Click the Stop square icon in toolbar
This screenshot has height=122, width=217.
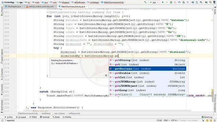[188, 2]
